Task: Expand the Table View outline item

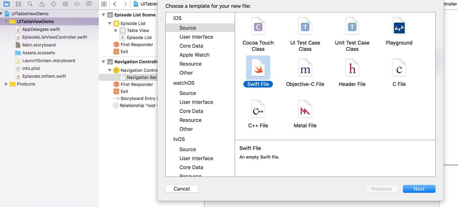Action: pyautogui.click(x=116, y=30)
